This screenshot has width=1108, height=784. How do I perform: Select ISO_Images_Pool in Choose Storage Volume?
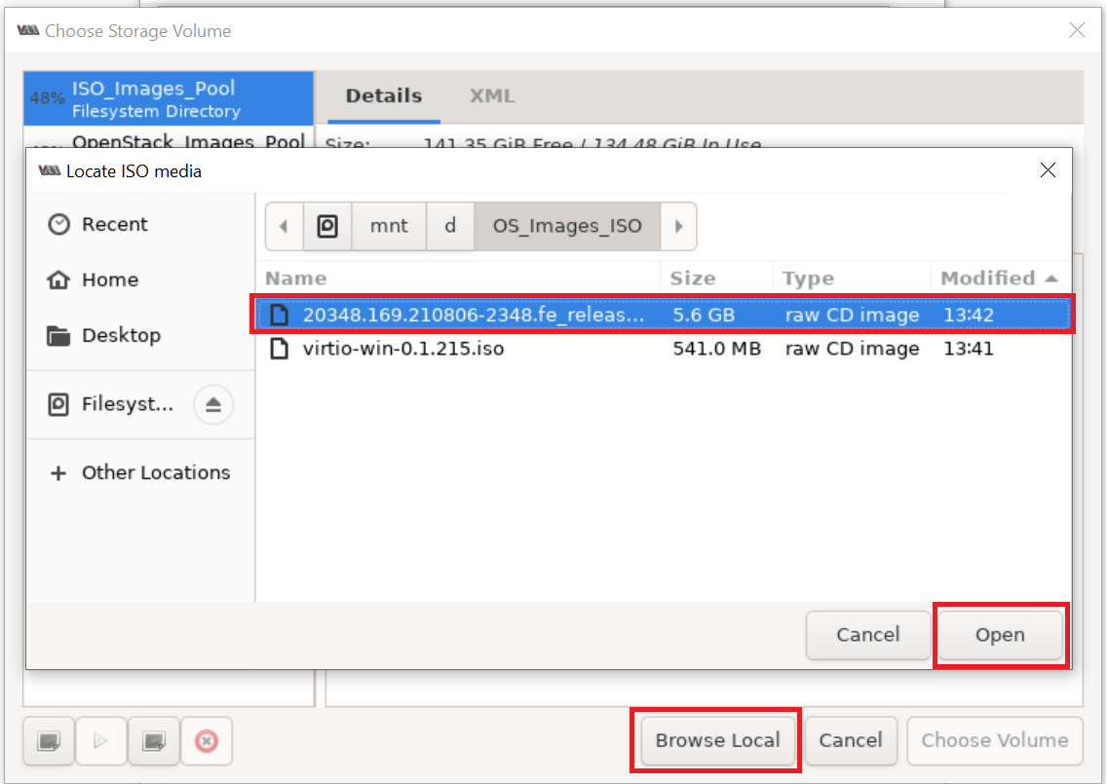(169, 99)
